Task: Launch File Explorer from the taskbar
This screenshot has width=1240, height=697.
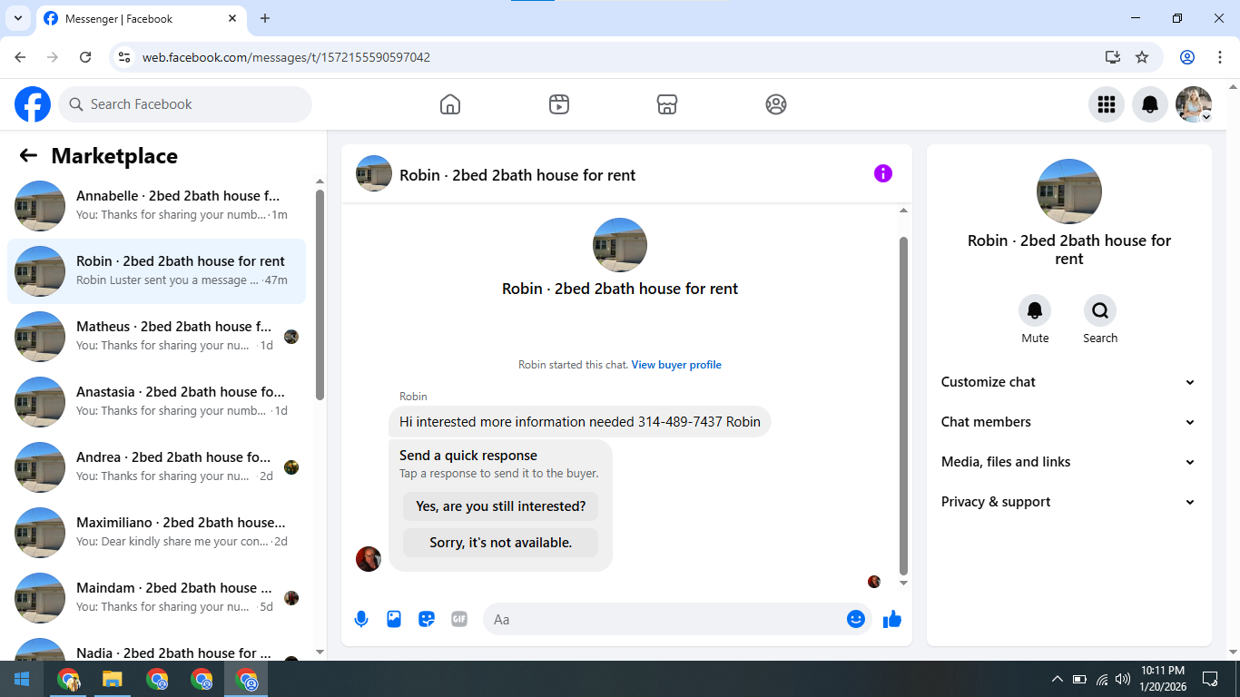Action: [112, 679]
